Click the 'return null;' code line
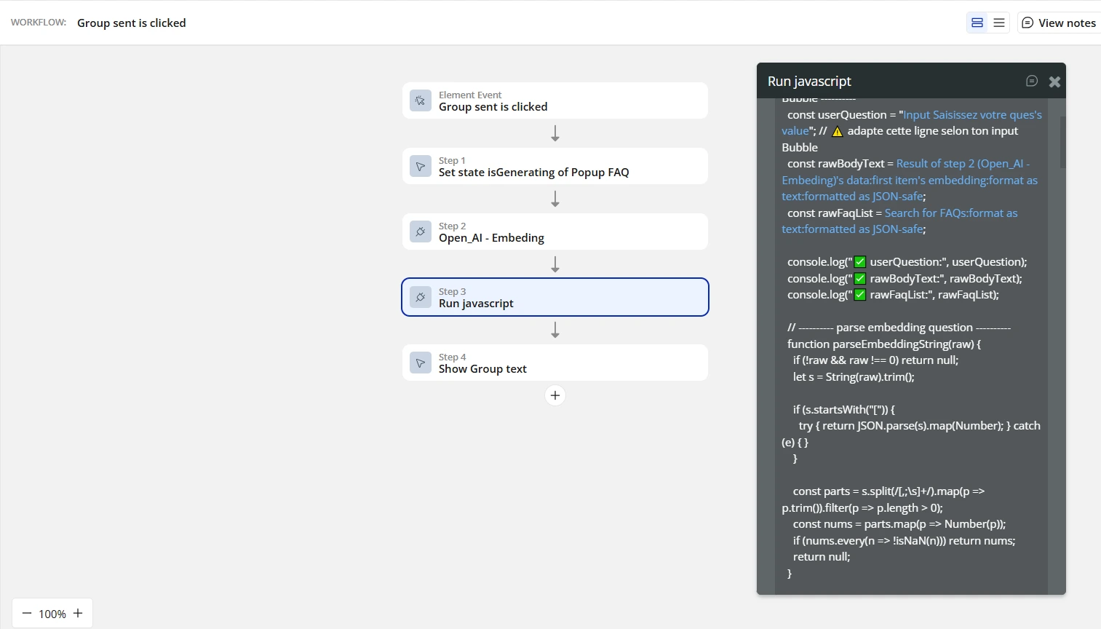Viewport: 1101px width, 629px height. coord(822,556)
